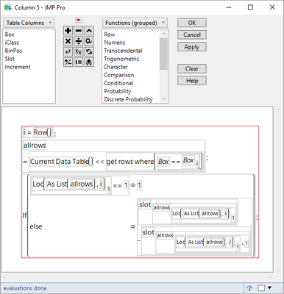Click the power x^y keypad icon
284x294 pixels.
coord(68,51)
